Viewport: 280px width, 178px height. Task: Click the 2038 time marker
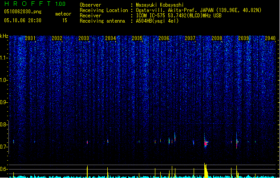point(217,38)
